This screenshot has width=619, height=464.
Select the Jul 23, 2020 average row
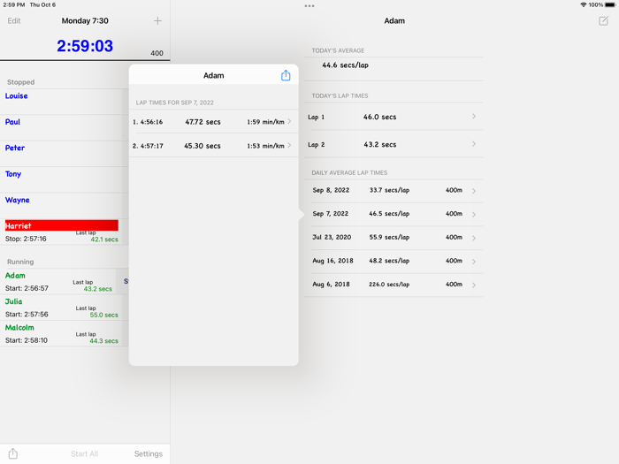[394, 238]
